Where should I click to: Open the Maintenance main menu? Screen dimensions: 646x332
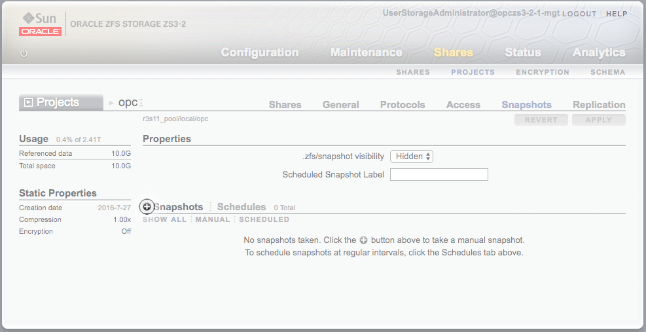367,52
